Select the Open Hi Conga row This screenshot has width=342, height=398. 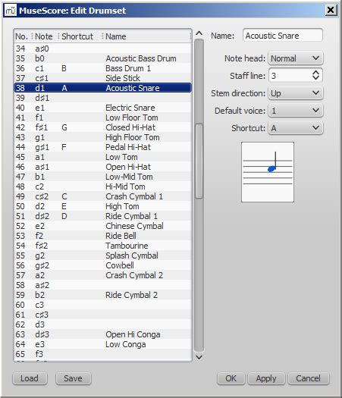(x=103, y=334)
